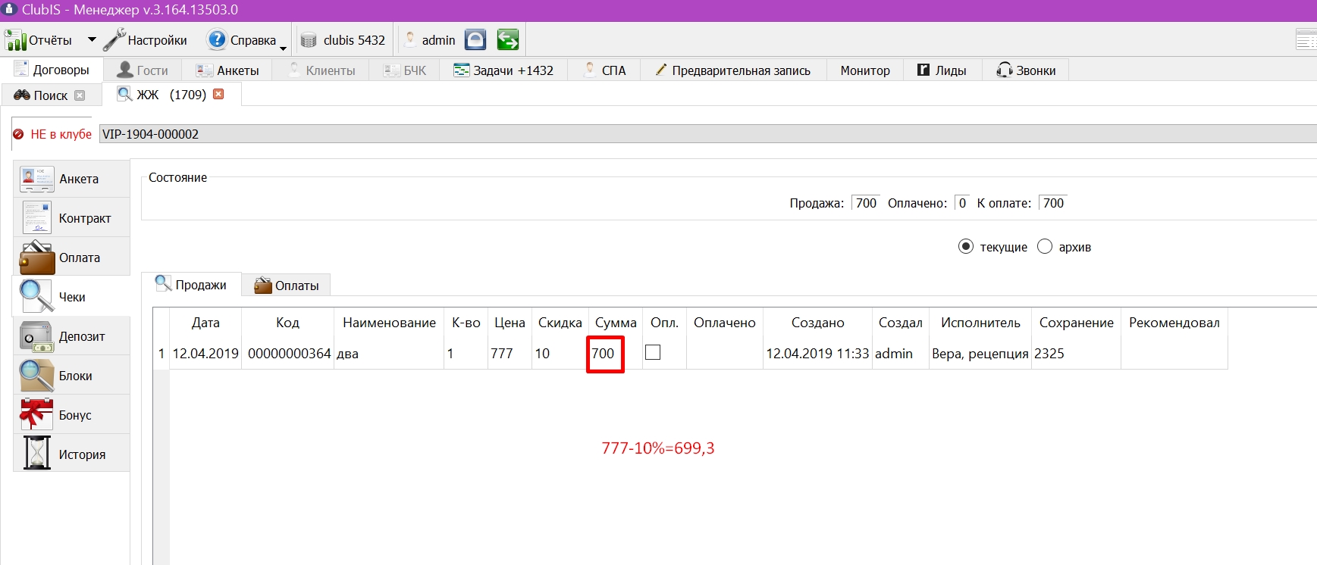The height and width of the screenshot is (565, 1317).
Task: Sort by the Скидка column header
Action: point(560,323)
